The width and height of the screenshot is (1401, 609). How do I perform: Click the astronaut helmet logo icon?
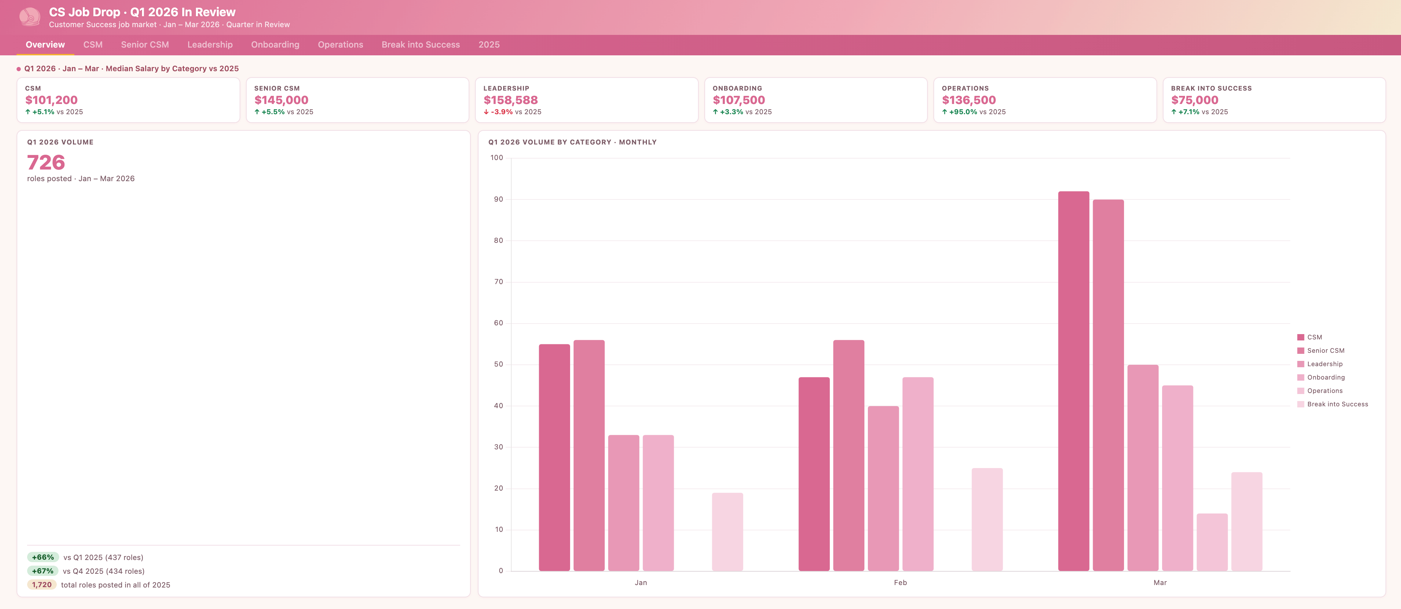click(30, 17)
